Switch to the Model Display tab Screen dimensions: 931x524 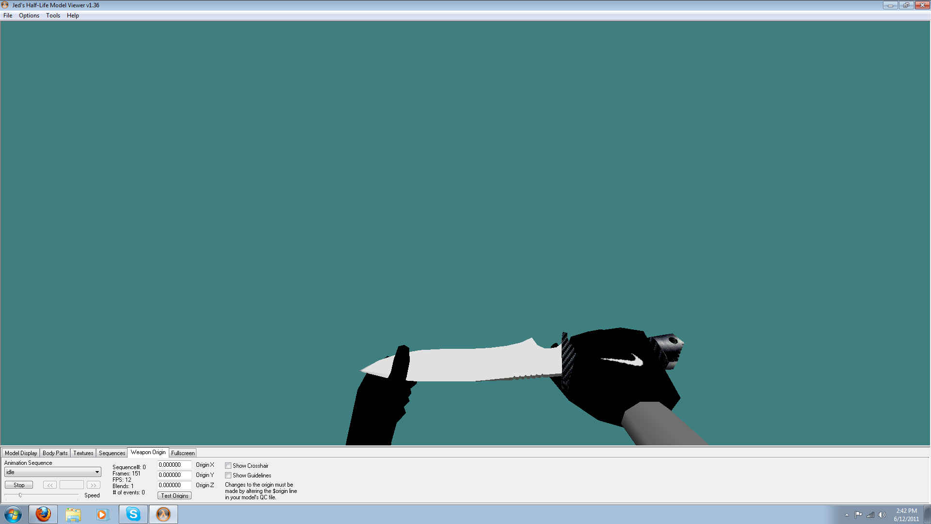click(21, 453)
